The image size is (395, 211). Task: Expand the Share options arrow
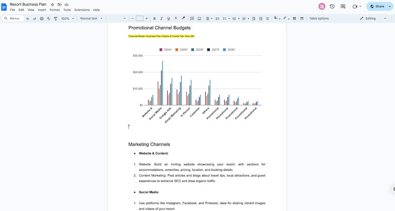point(390,7)
